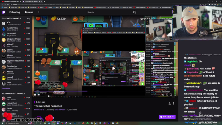Collapse the Followed Channels sidebar

[28, 18]
